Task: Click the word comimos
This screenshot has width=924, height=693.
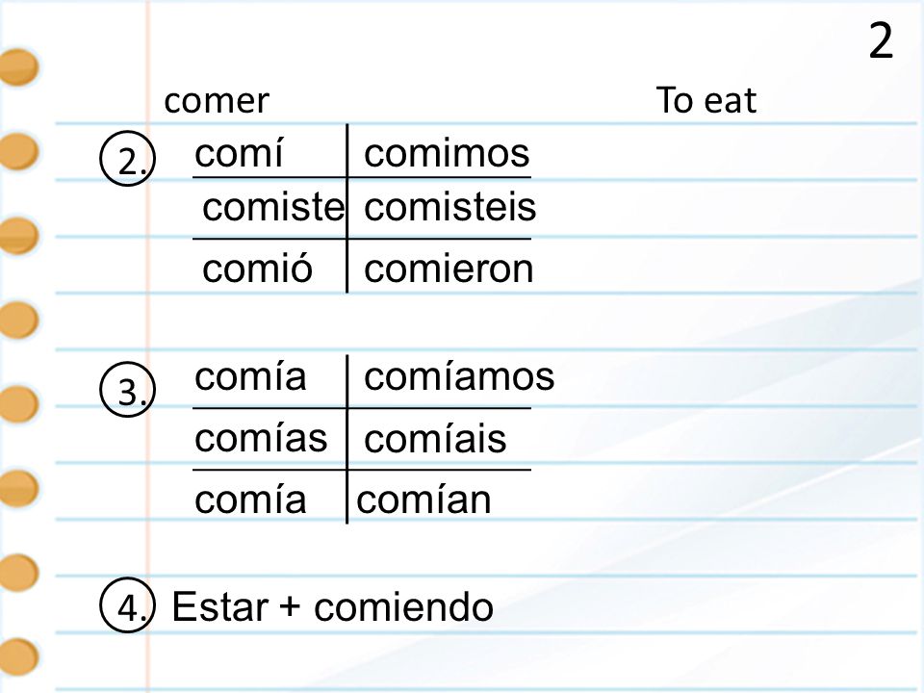Action: pyautogui.click(x=447, y=154)
